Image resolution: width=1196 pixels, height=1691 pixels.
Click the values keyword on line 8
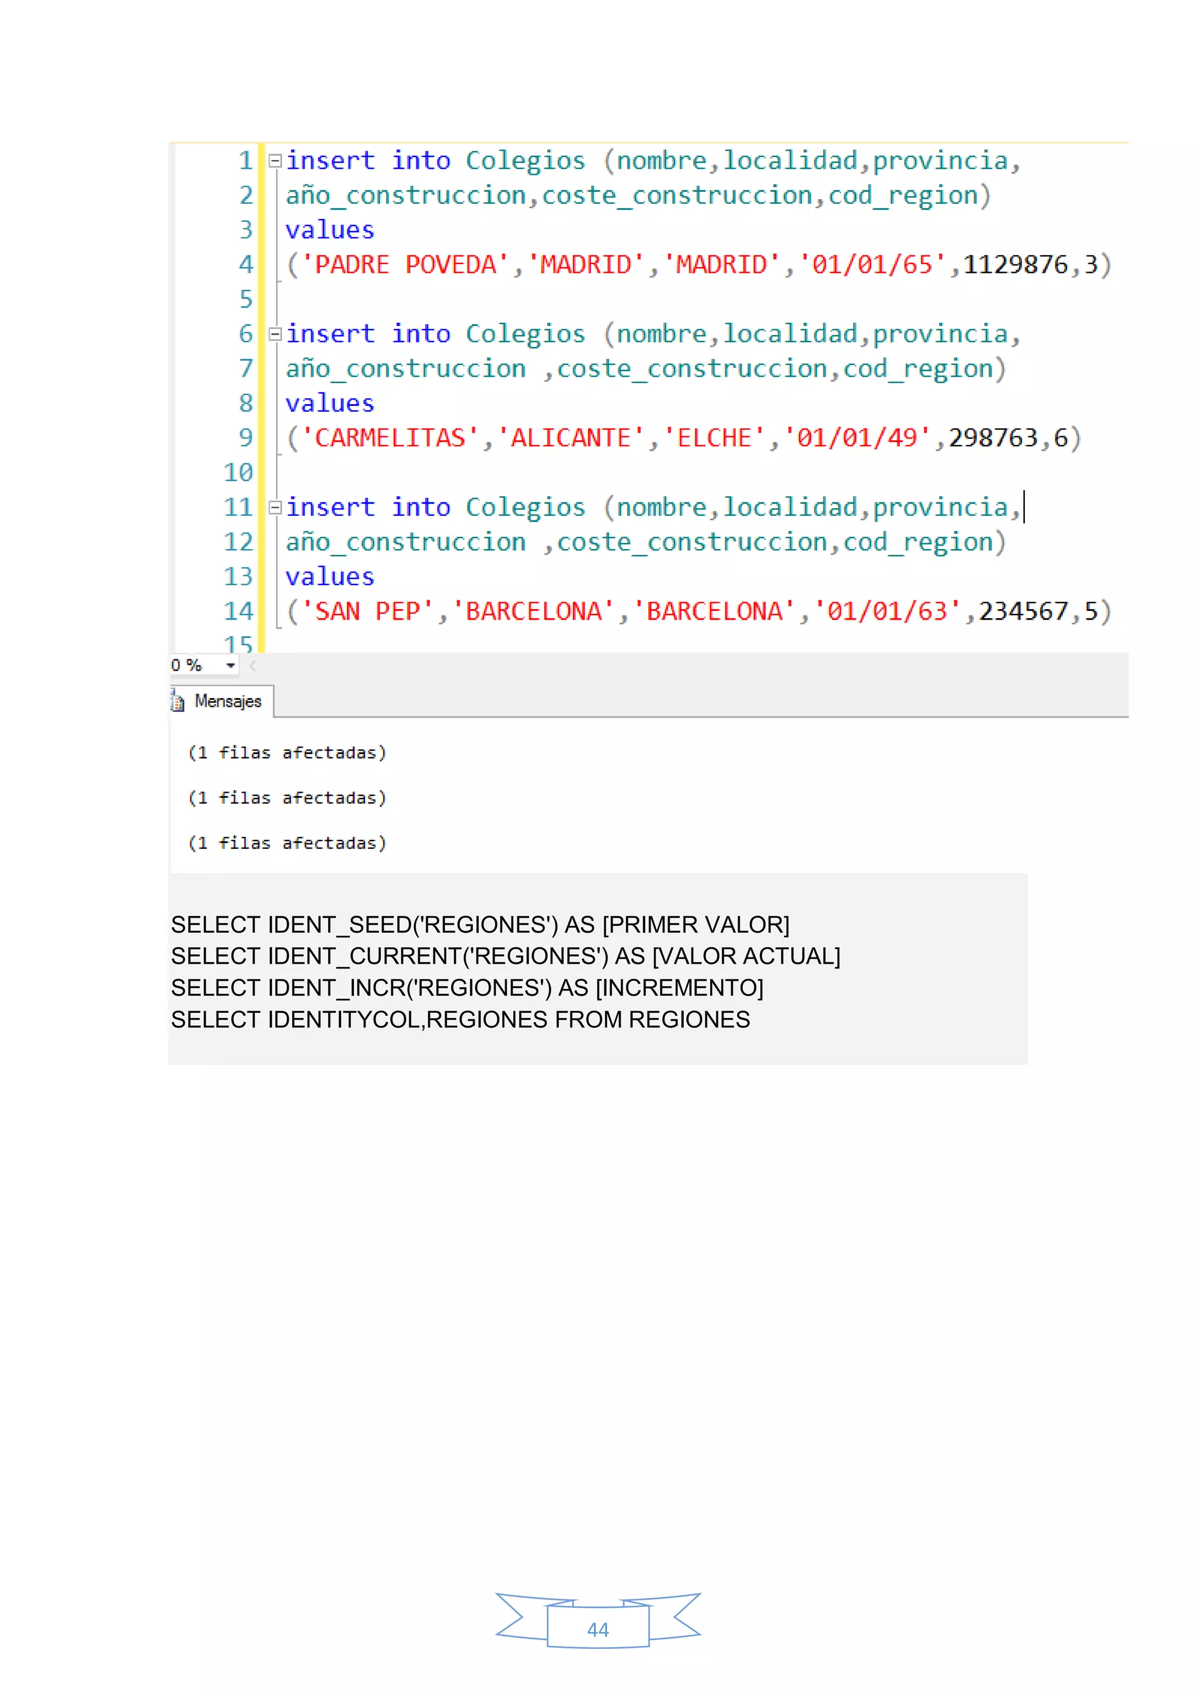(330, 403)
